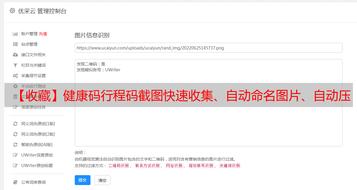The width and height of the screenshot is (357, 190).
Task: Click the blue 提交 submit button
Action: 83,180
